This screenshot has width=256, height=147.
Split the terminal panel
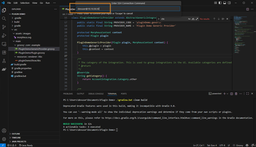click(x=232, y=94)
